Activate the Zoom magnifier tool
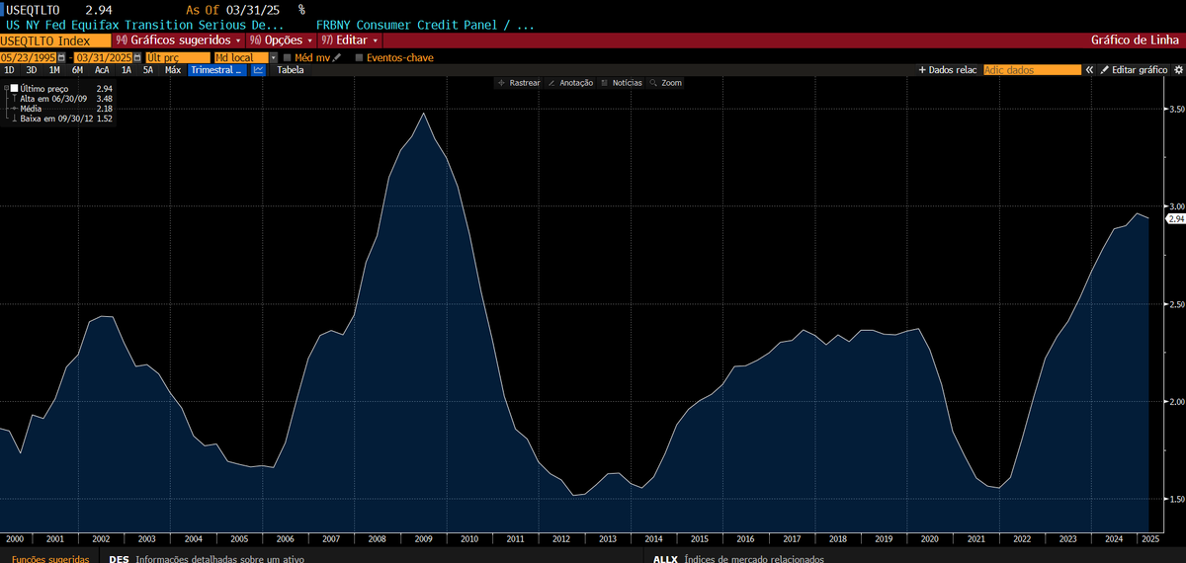The width and height of the screenshot is (1186, 563). click(666, 83)
